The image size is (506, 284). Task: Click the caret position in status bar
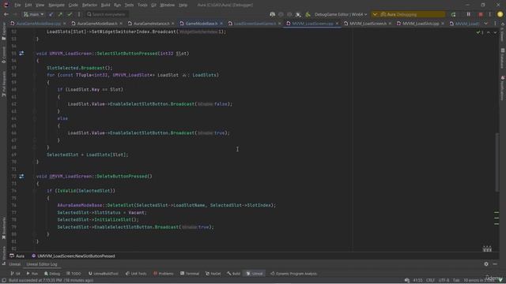tap(417, 281)
